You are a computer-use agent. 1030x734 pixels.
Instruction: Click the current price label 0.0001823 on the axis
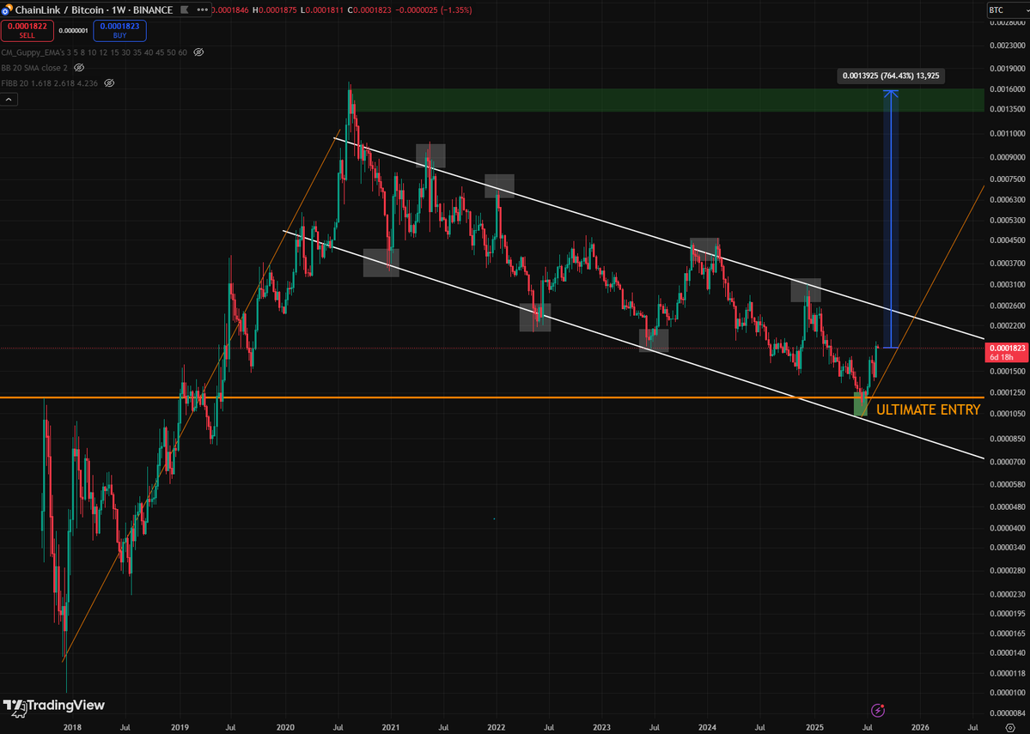pos(1007,352)
